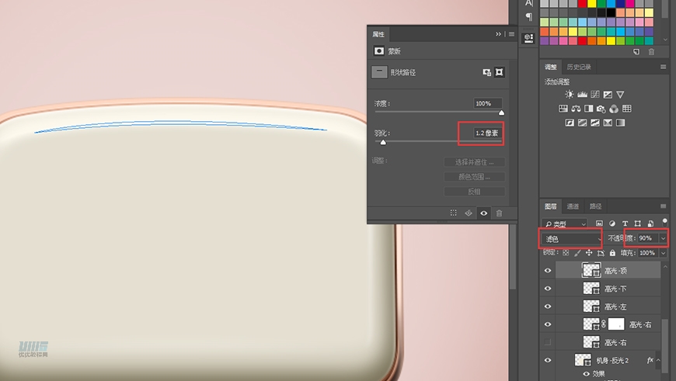Screen dimensions: 676x381
Task: Add a Selective Color adjustment
Action: coord(608,123)
